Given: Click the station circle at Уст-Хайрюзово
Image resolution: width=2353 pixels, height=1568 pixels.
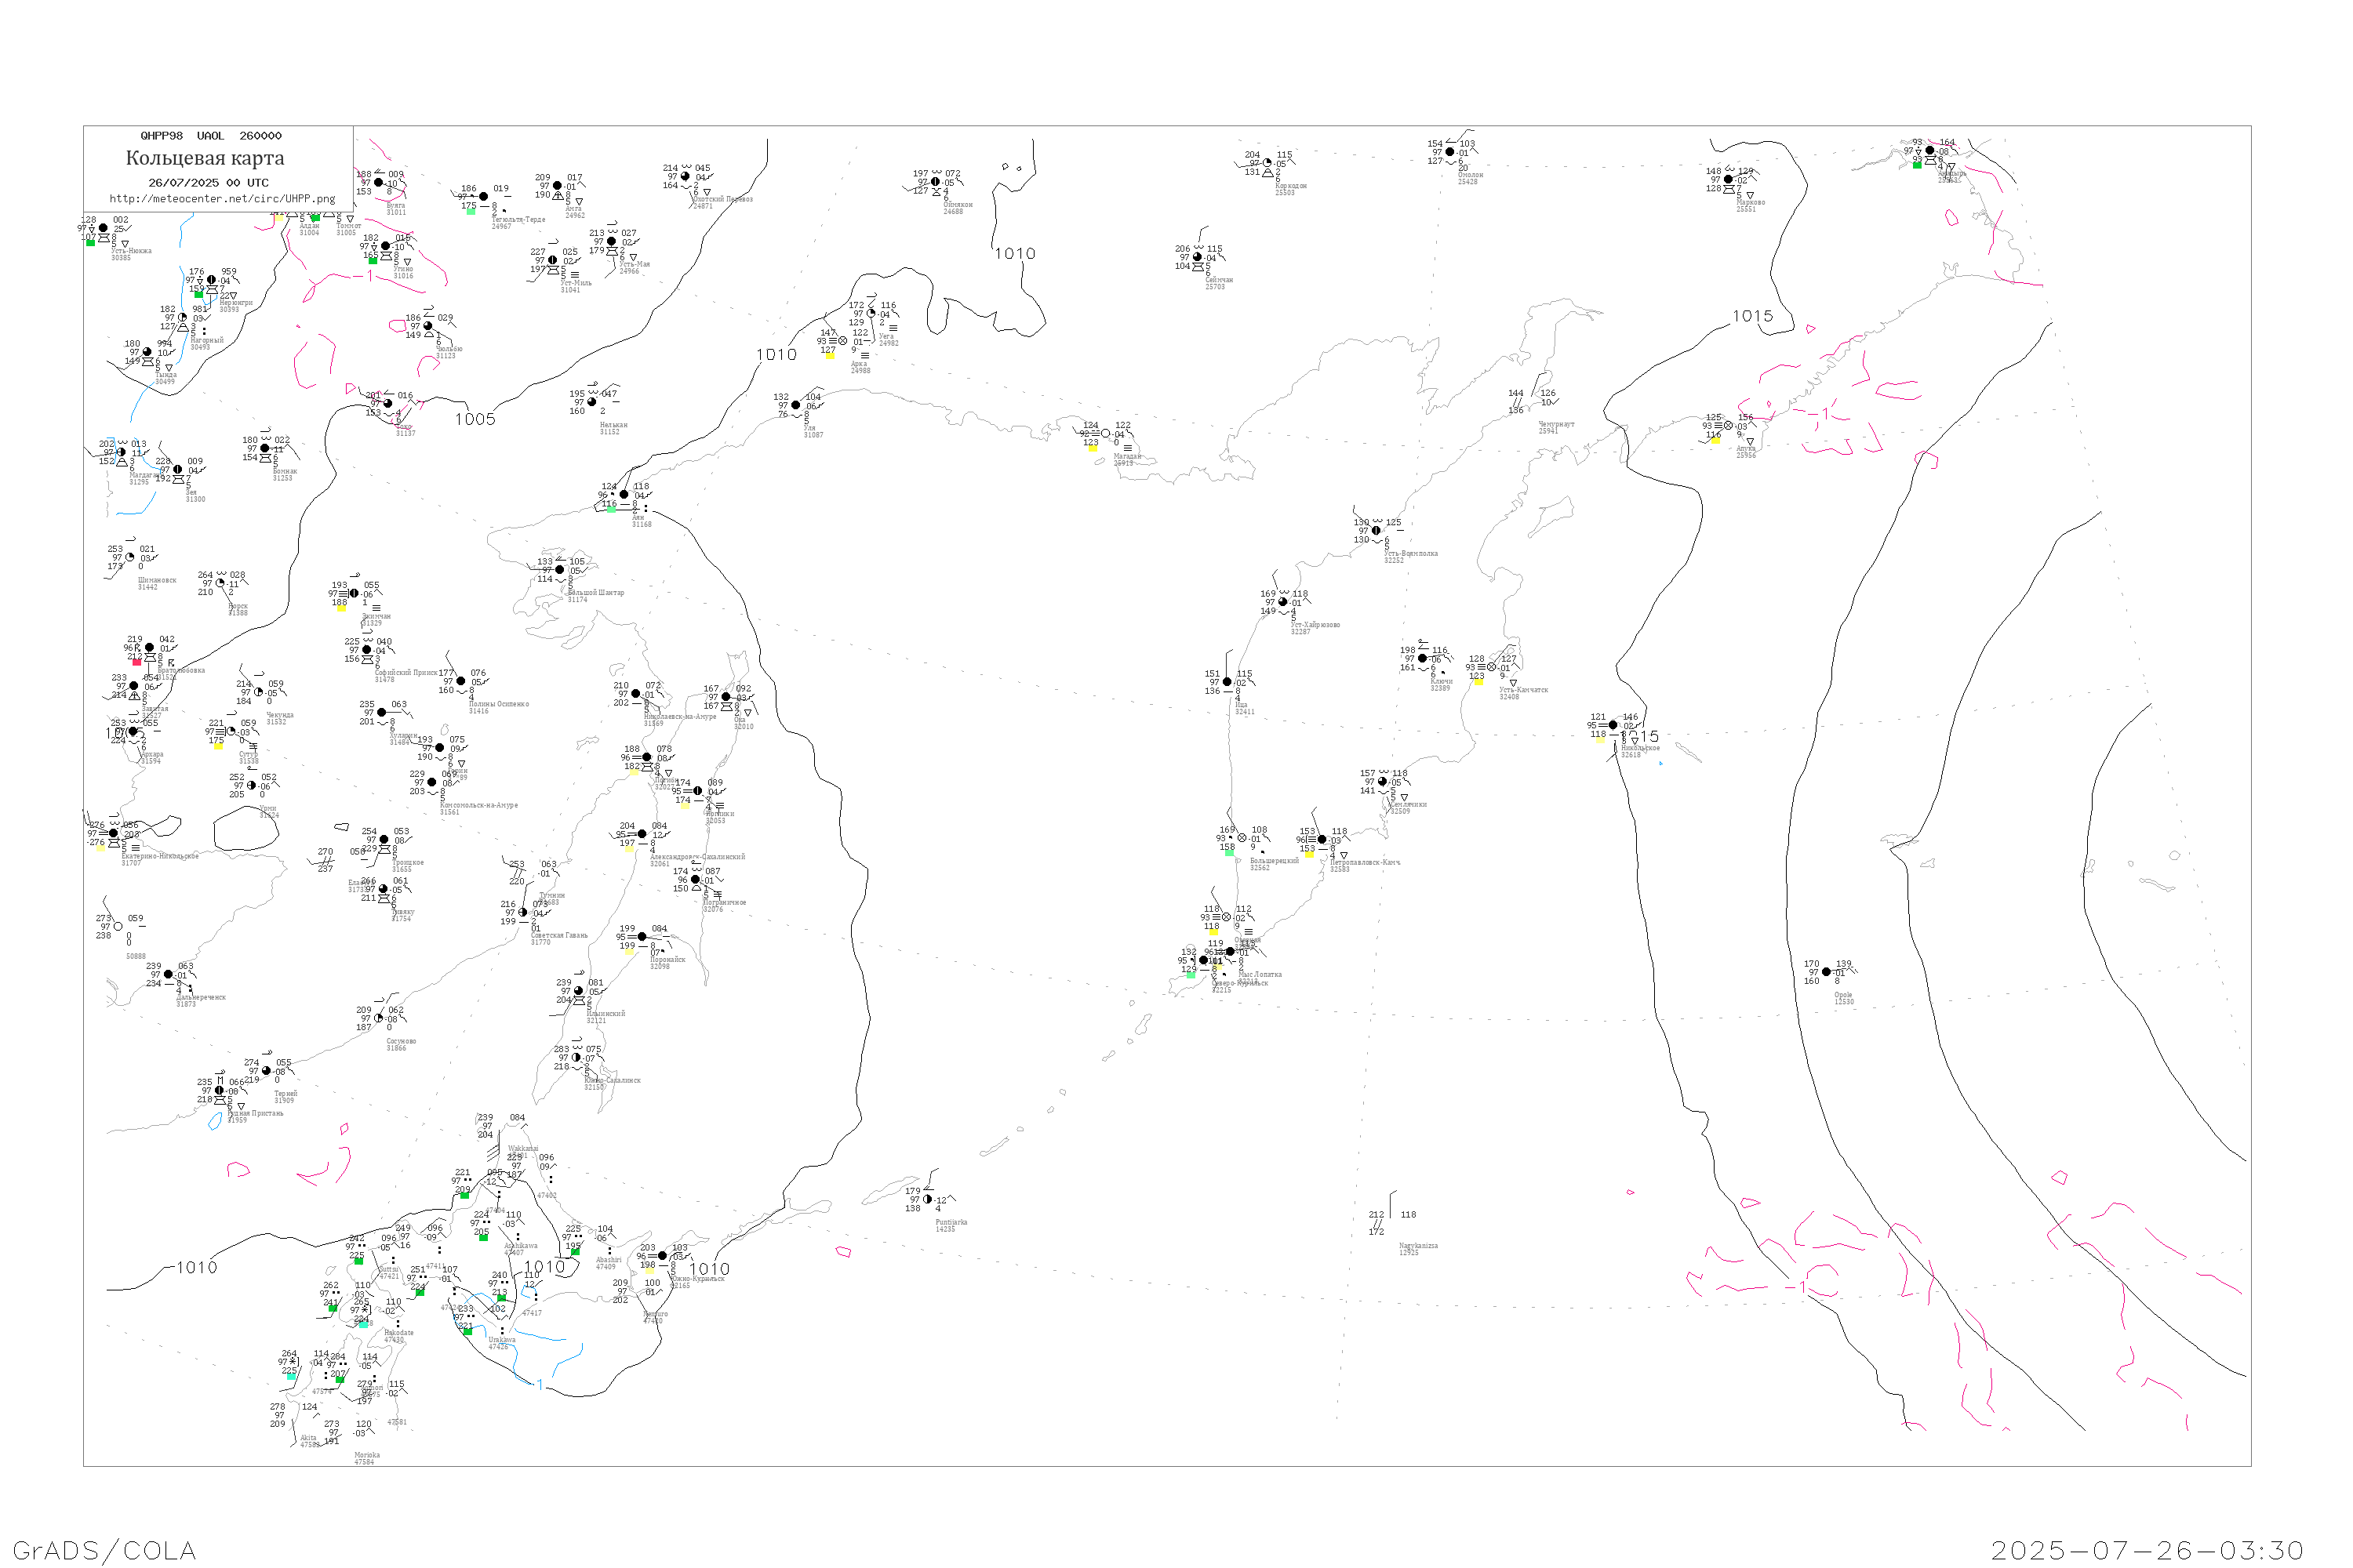Looking at the screenshot, I should (1283, 602).
